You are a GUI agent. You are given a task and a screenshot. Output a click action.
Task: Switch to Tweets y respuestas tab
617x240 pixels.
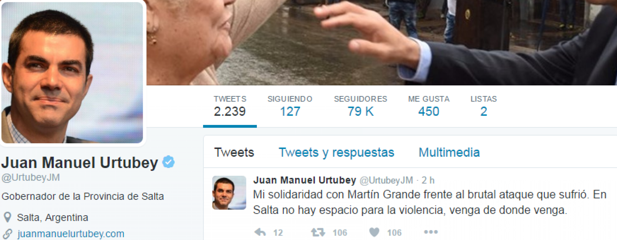336,152
